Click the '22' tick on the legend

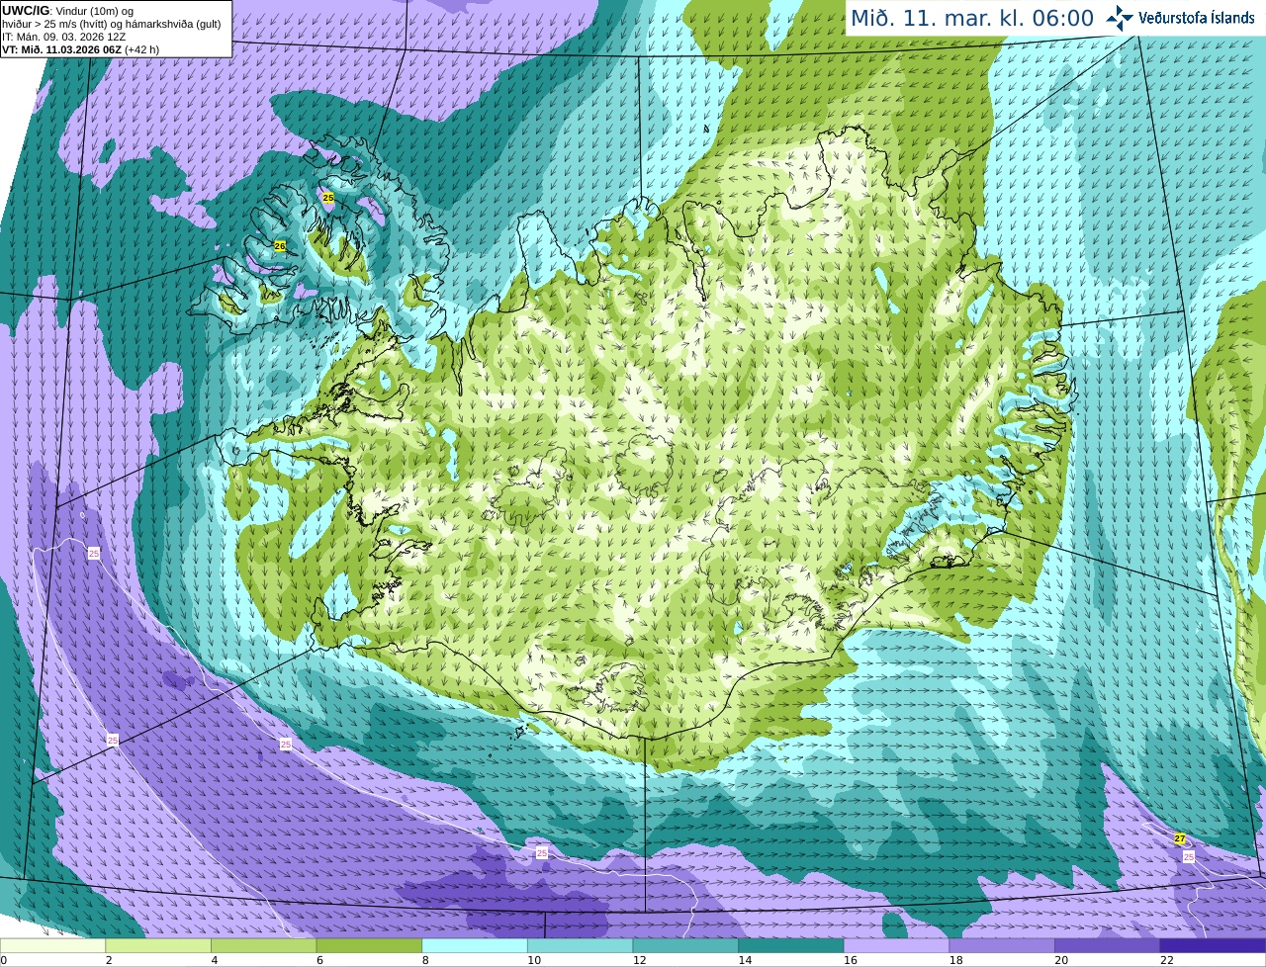pos(1167,960)
